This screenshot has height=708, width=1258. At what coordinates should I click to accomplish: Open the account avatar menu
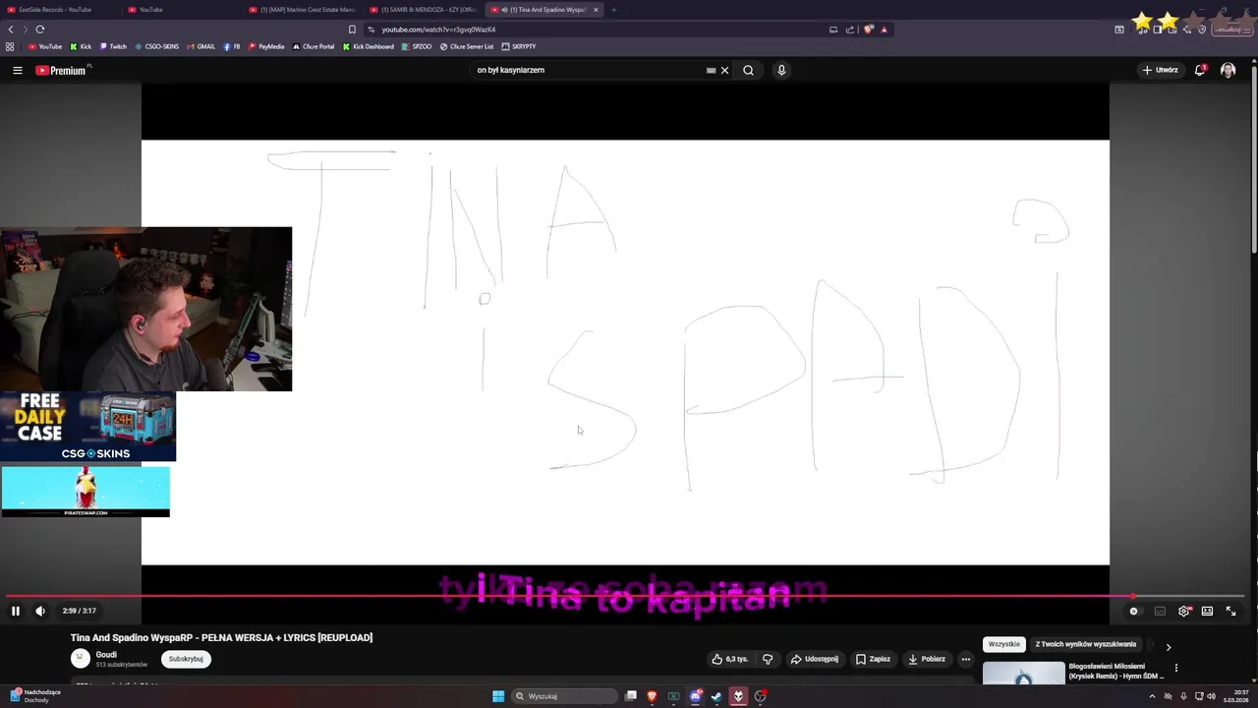click(x=1228, y=70)
